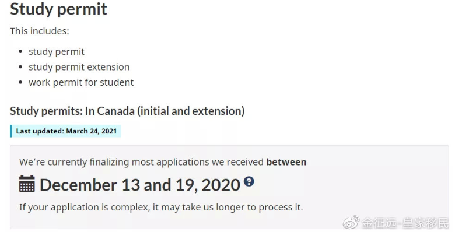455x232 pixels.
Task: Select the 'study permit extension' bullet item
Action: coord(79,66)
